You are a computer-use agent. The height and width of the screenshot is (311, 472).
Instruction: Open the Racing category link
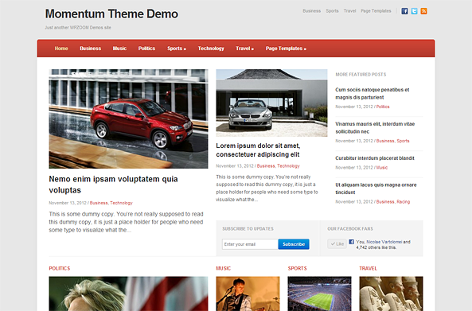tap(404, 202)
